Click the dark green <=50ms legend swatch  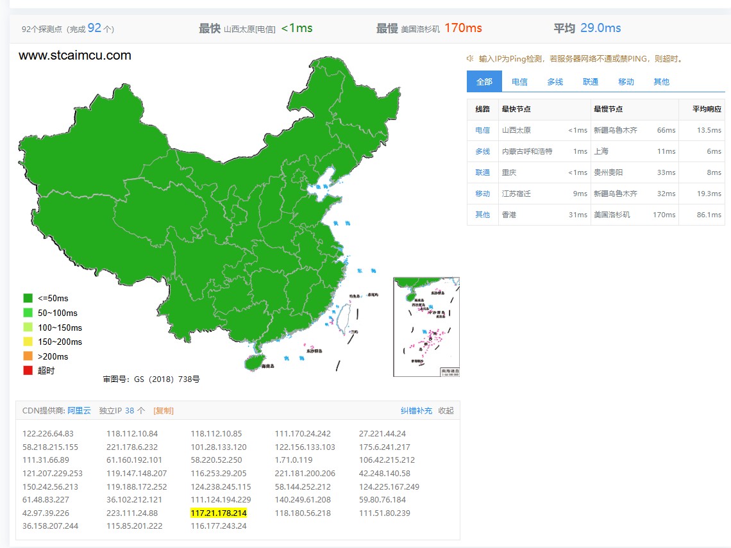[x=28, y=298]
